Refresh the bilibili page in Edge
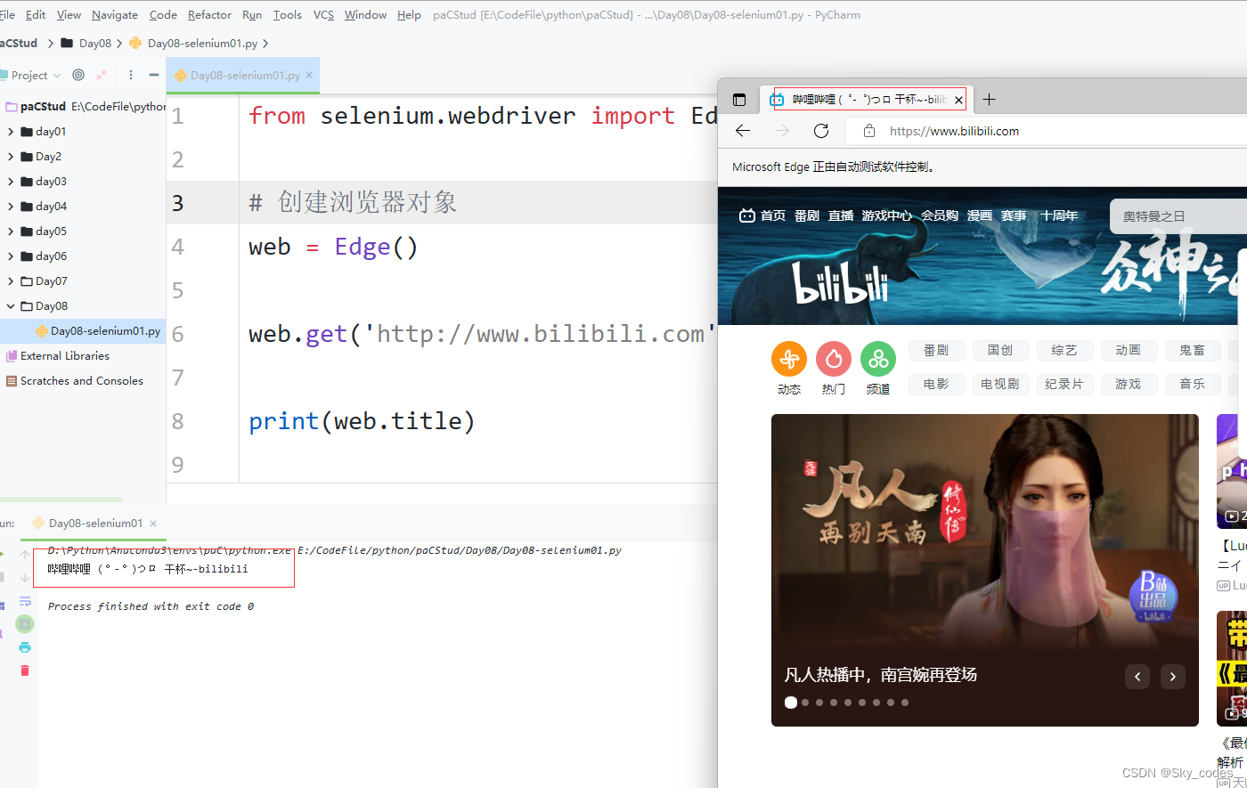The height and width of the screenshot is (788, 1247). [821, 131]
